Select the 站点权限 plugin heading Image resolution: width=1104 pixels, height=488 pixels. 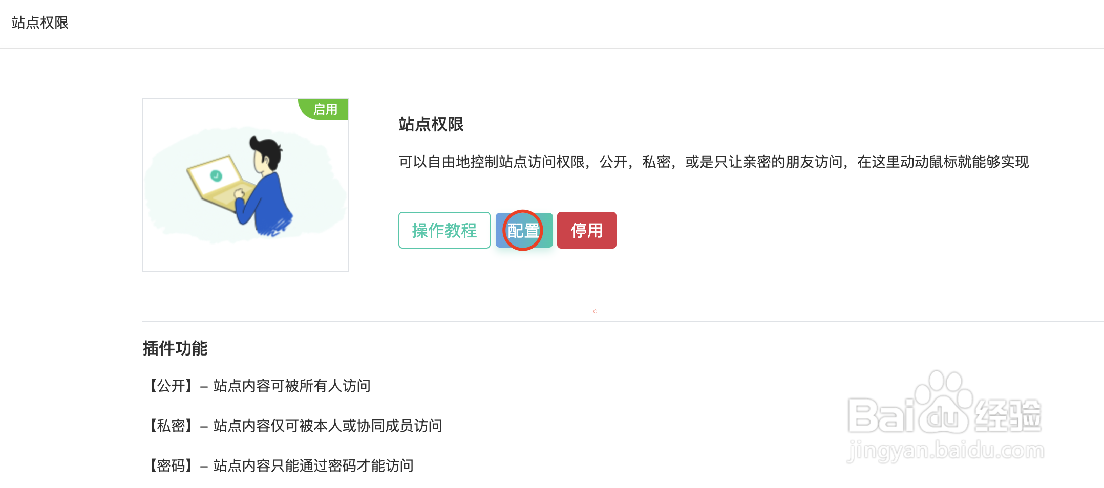coord(432,125)
